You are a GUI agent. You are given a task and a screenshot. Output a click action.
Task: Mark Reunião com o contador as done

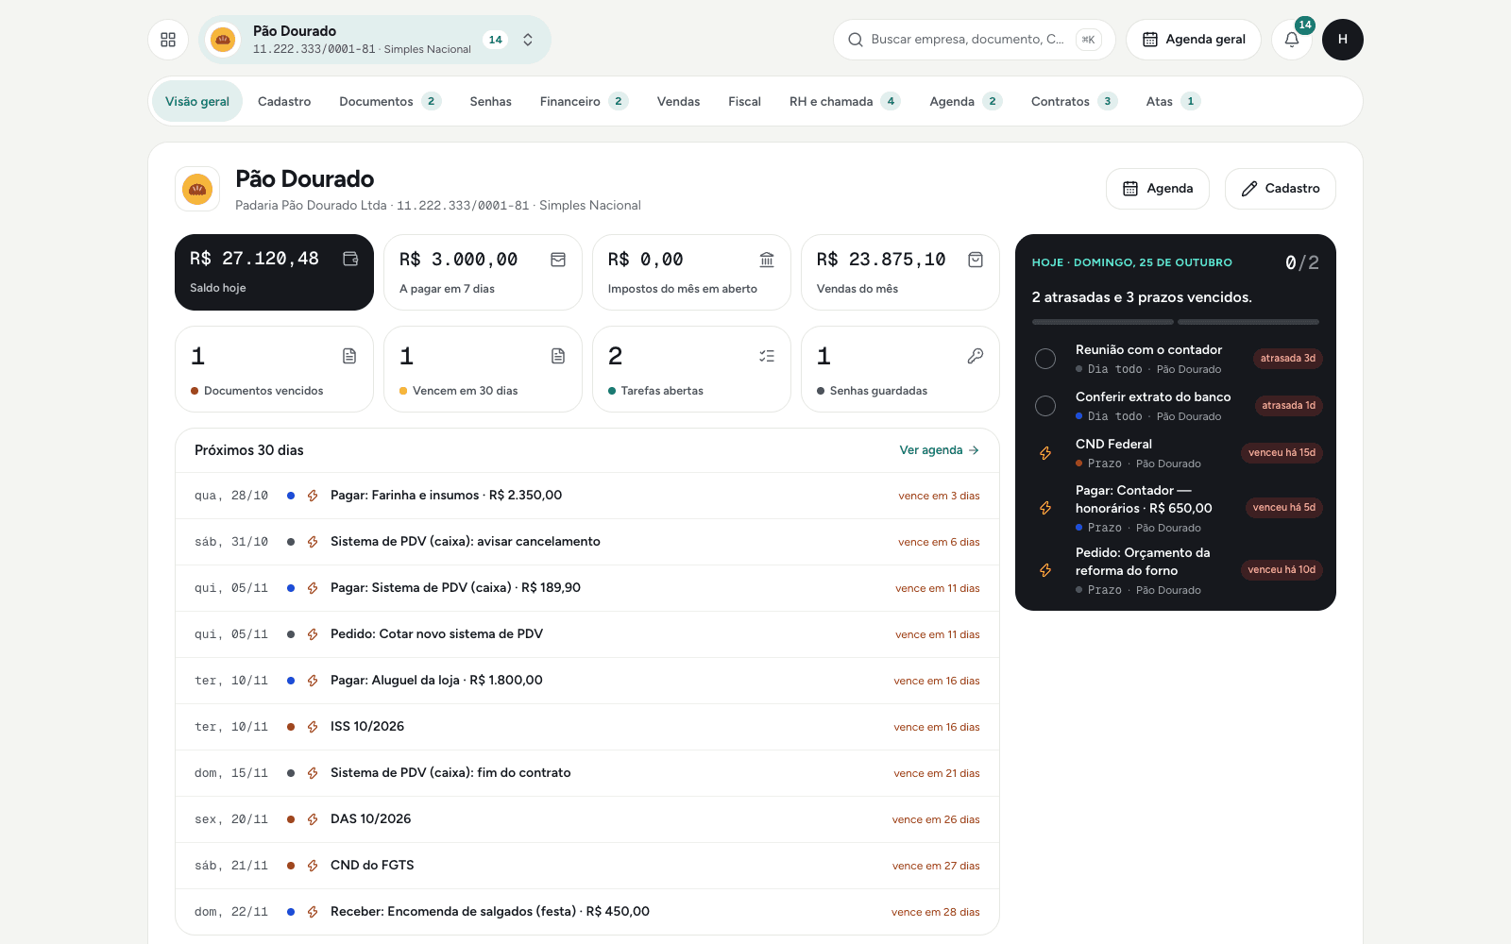coord(1045,359)
